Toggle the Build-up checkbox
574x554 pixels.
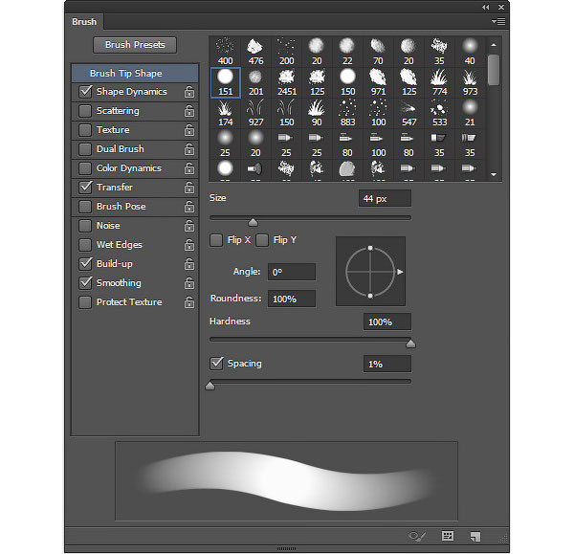(85, 264)
